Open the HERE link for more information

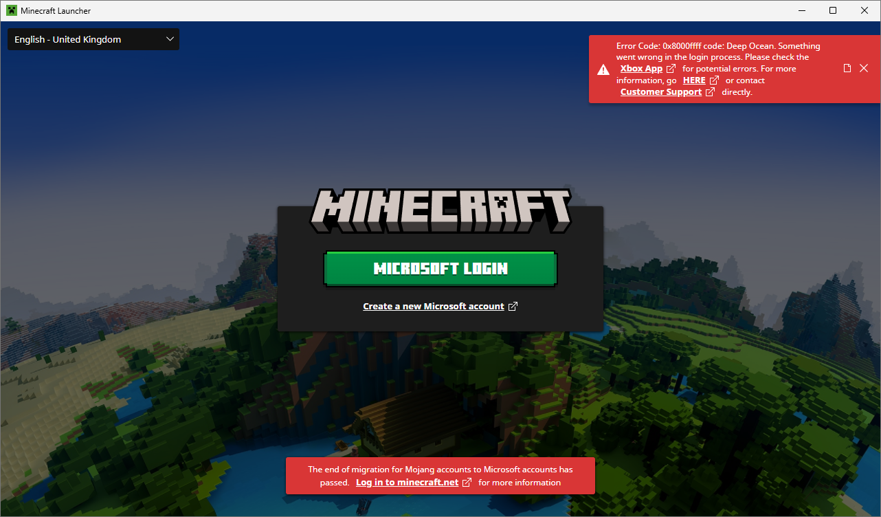(x=701, y=80)
